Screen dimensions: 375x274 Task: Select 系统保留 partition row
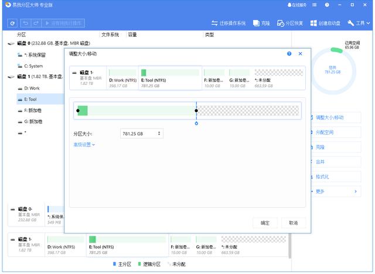tap(35, 55)
